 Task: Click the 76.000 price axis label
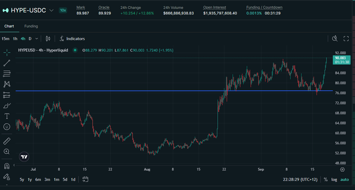click(x=340, y=93)
